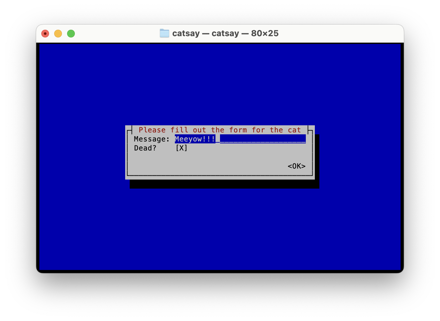Minimize the window with the yellow button
The height and width of the screenshot is (321, 440).
click(x=58, y=34)
